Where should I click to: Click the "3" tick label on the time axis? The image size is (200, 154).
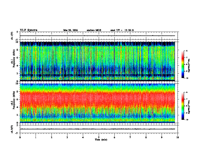pos(67,137)
